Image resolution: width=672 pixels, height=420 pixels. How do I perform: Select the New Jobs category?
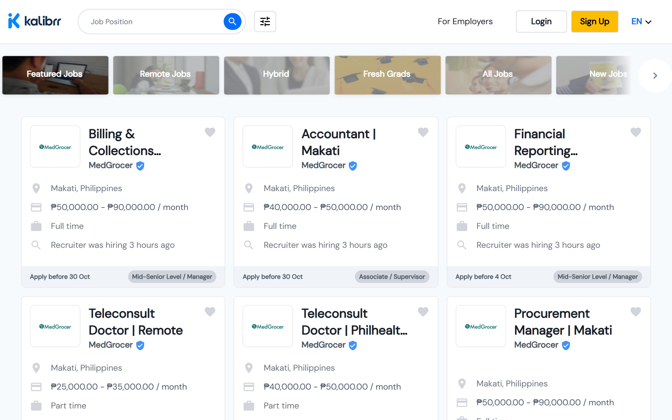point(594,75)
